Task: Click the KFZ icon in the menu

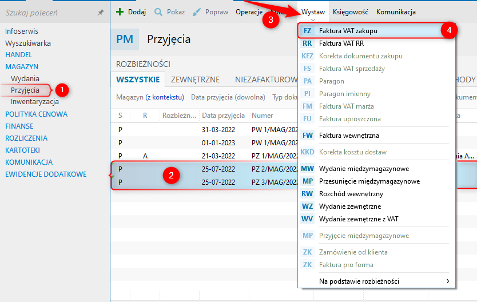Action: point(307,56)
